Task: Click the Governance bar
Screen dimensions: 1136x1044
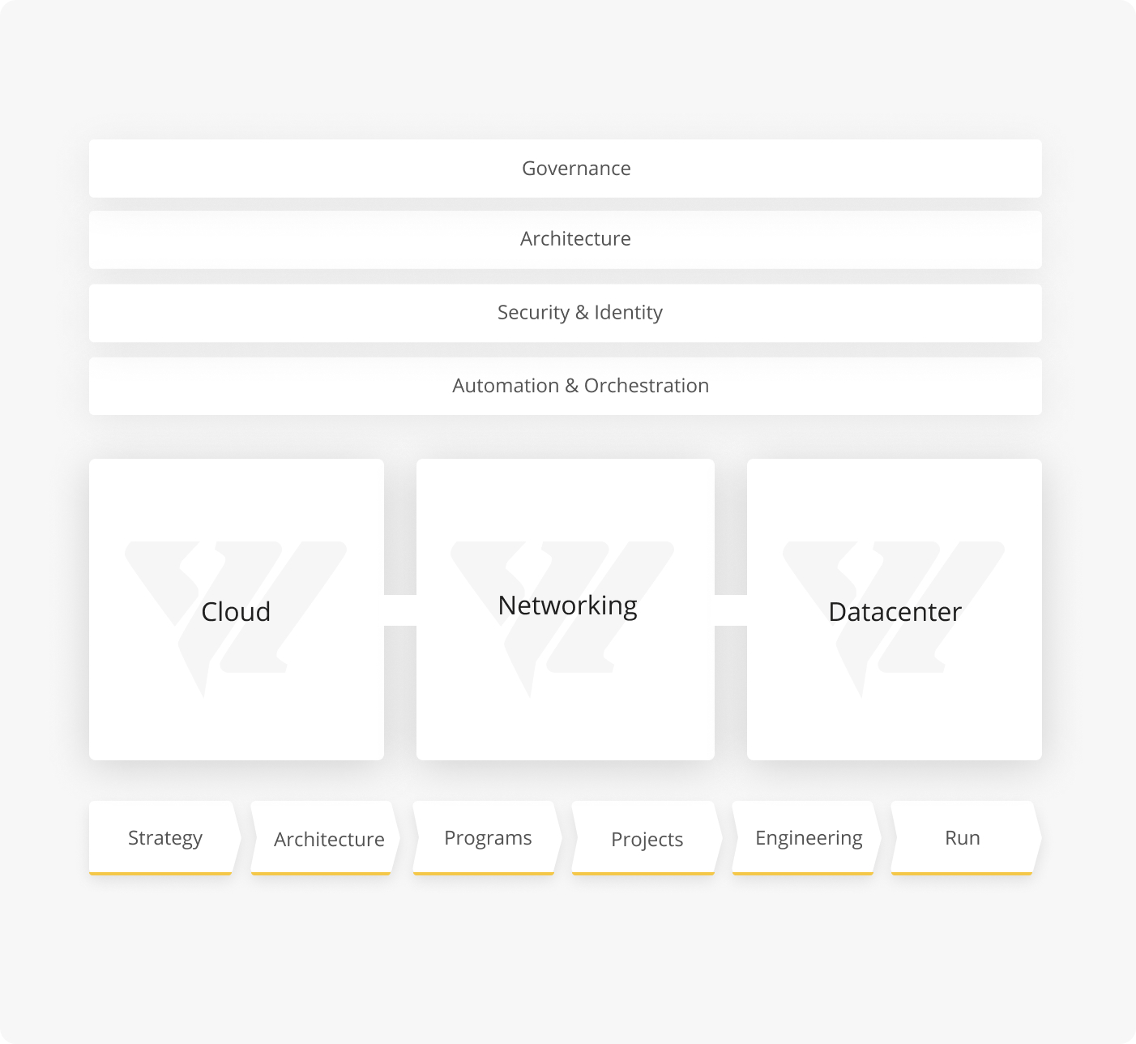Action: [x=565, y=168]
